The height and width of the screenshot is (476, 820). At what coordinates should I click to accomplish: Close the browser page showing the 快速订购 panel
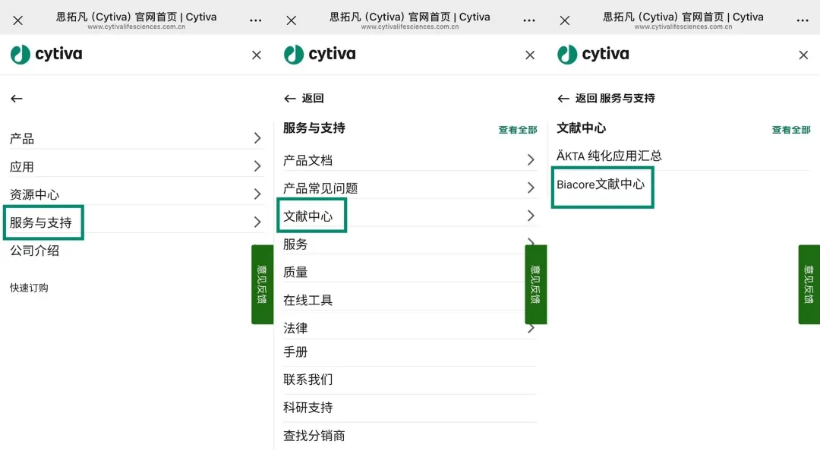click(17, 20)
